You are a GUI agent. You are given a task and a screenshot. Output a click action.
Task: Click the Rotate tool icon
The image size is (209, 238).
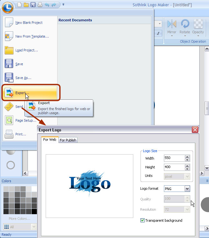tap(185, 24)
